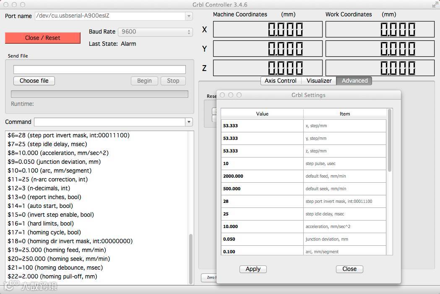Click log line '$21=100 (homing debounce, msec)'

55,268
